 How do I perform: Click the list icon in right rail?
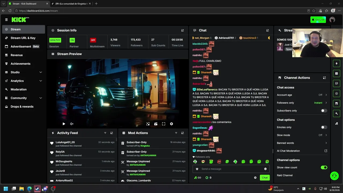(337, 73)
